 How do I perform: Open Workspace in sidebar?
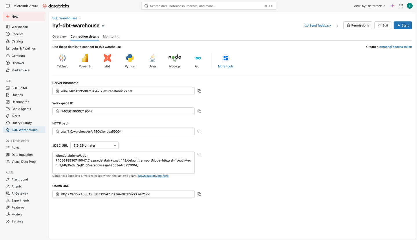[x=24, y=27]
